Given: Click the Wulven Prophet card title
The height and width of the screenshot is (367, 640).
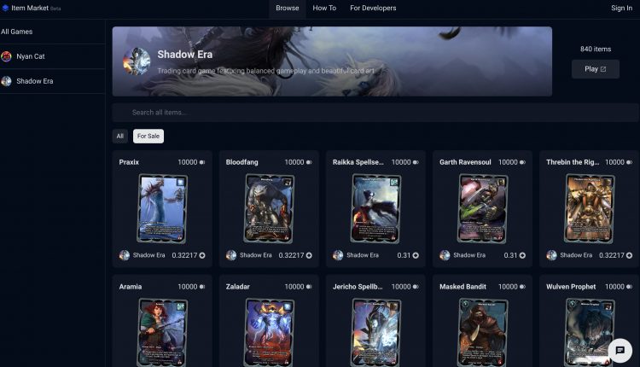Looking at the screenshot, I should point(571,287).
